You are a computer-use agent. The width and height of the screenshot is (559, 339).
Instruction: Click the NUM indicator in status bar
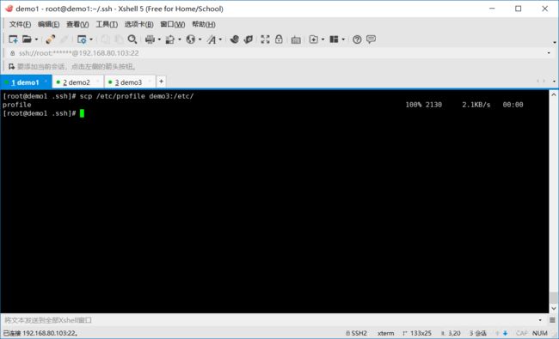(x=540, y=333)
